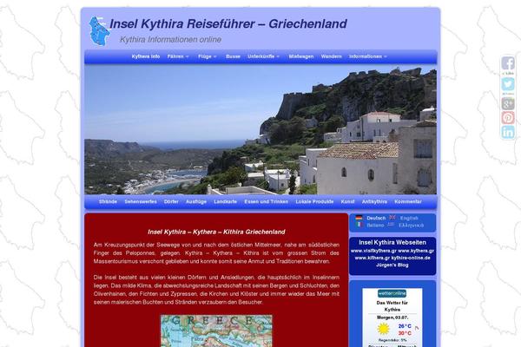Click the Kythira Informationen online tagline
Screen dimensions: 521x347
click(170, 40)
